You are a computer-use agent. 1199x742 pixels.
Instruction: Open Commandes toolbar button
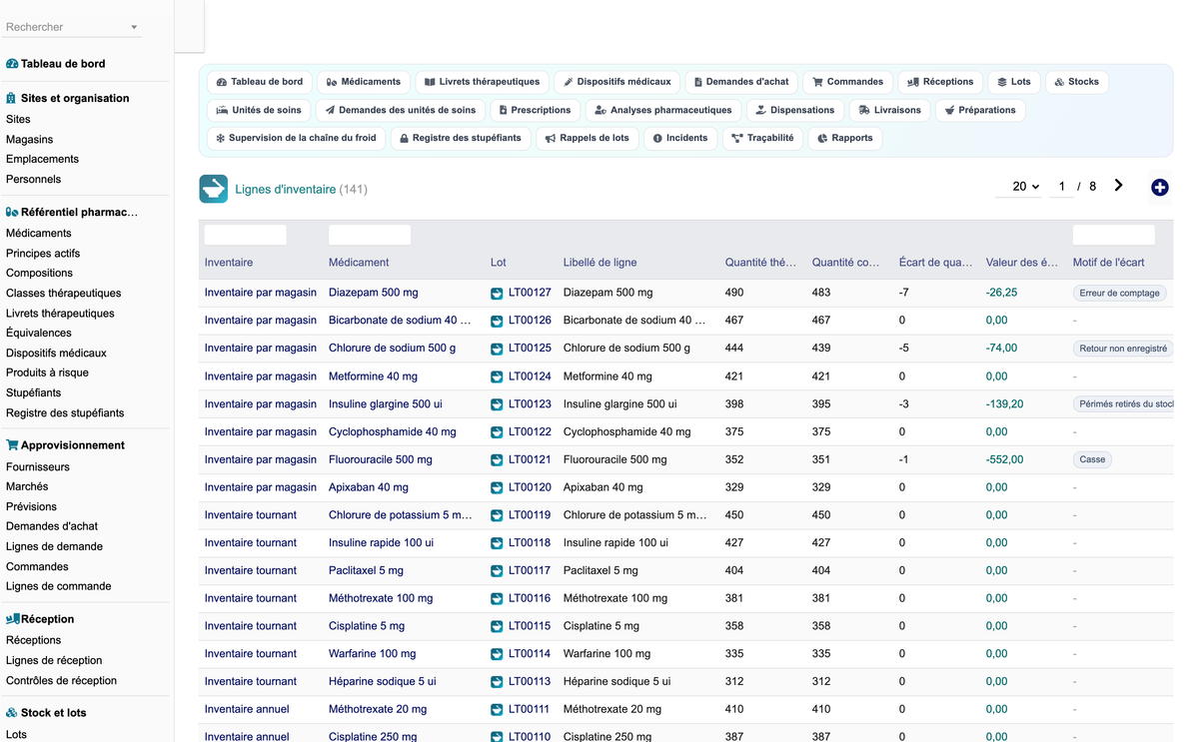[x=848, y=82]
